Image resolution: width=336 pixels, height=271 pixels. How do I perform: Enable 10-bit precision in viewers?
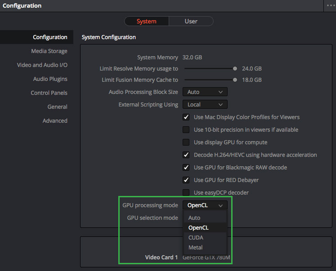pos(186,130)
